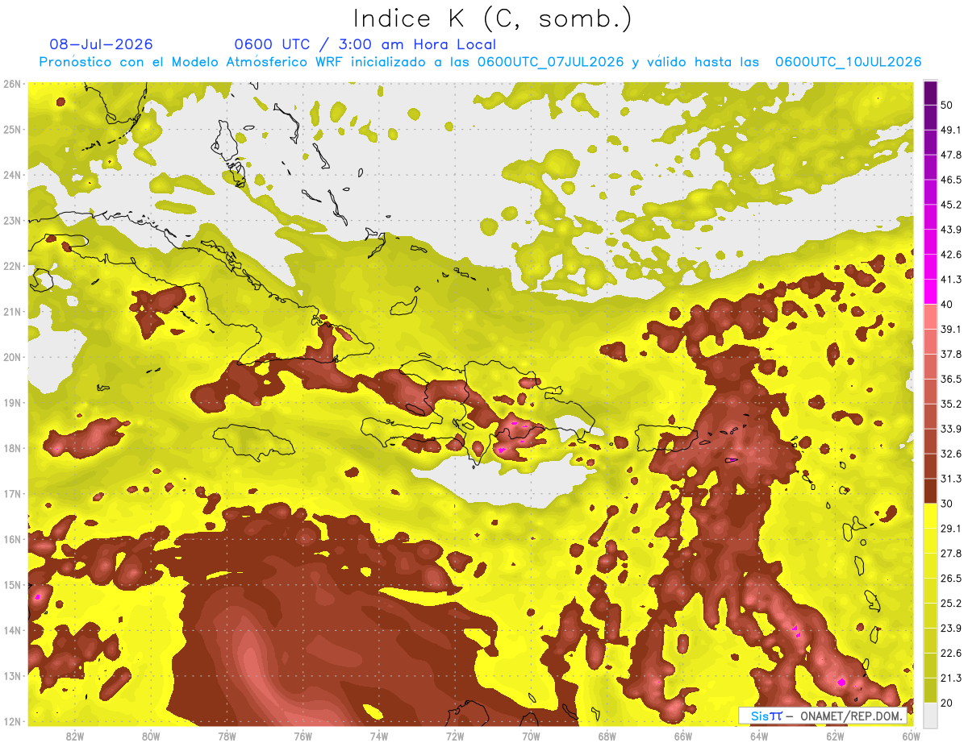Click colorbar value "39.1"
Screen dimensions: 968x747
coord(950,329)
